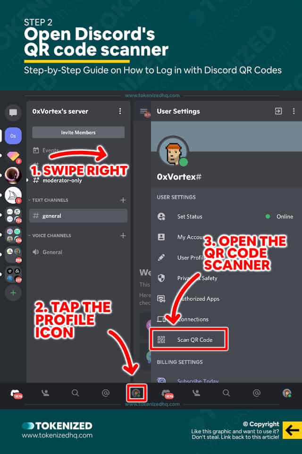Screen dimensions: 302x454
Task: Tap Home icon in User Settings bottom bar
Action: (167, 394)
